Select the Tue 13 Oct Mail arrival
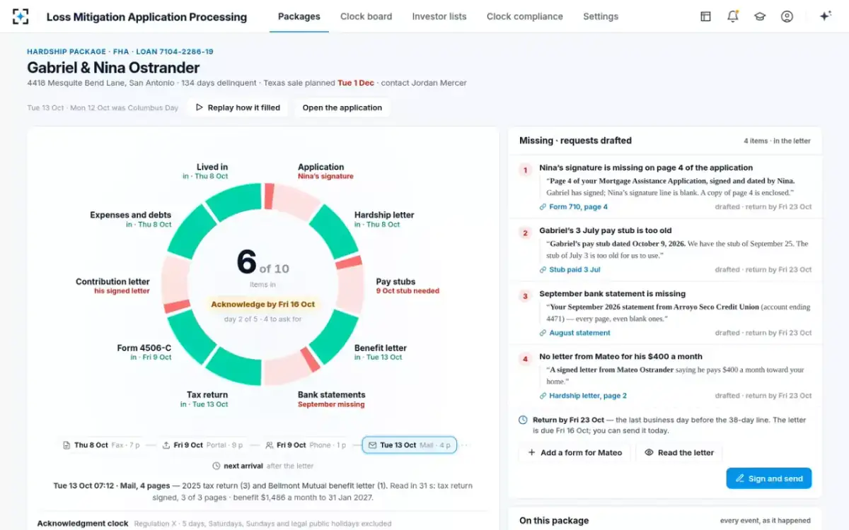Image resolution: width=849 pixels, height=530 pixels. tap(410, 445)
